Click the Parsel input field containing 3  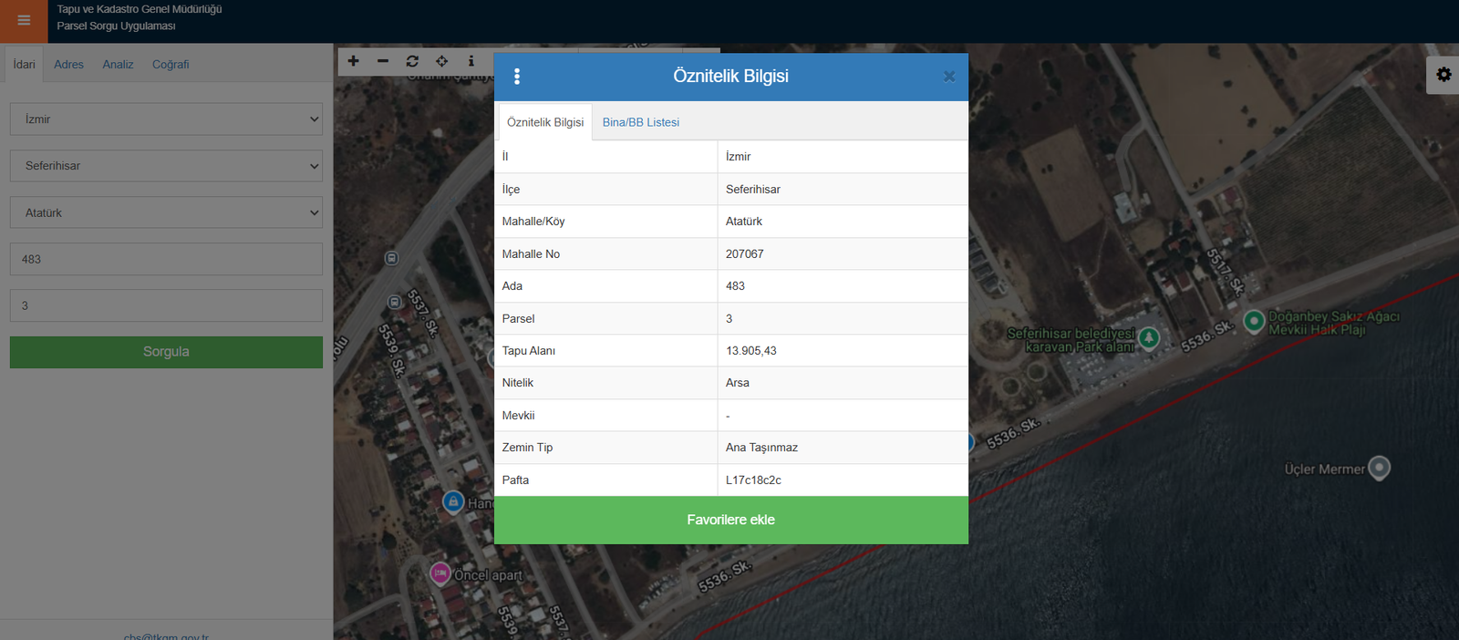click(x=166, y=305)
